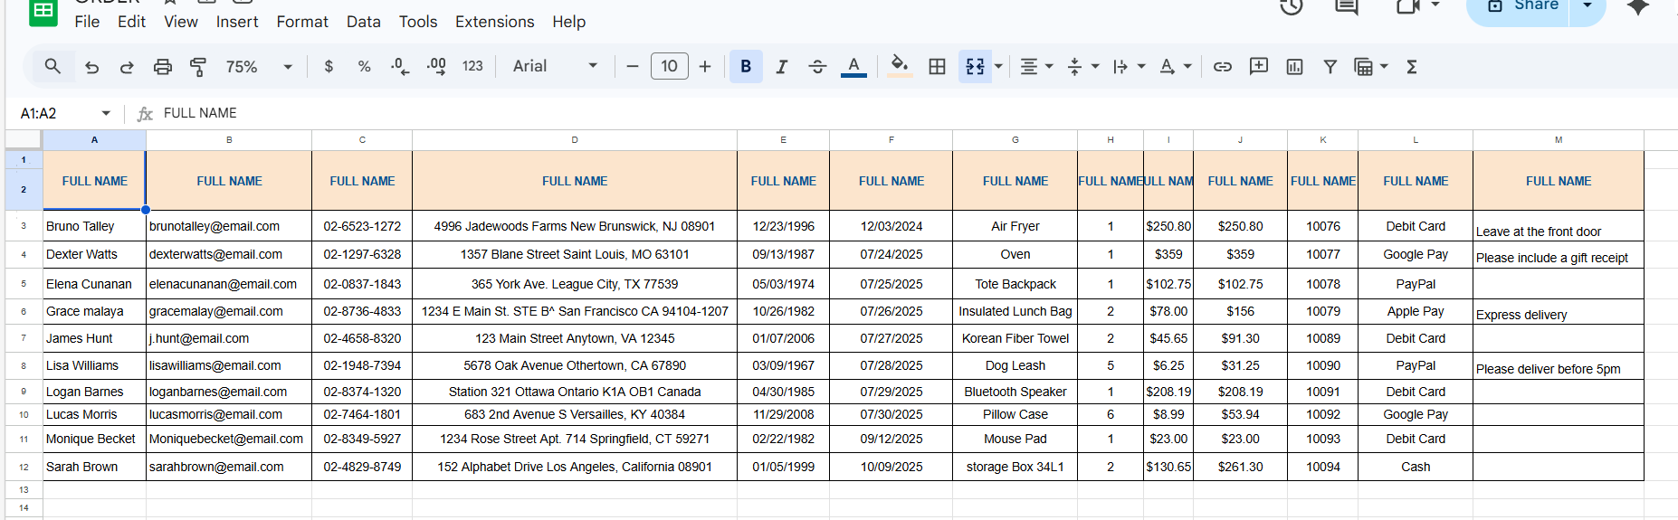Click the Gemini sparkle icon
This screenshot has width=1678, height=520.
pyautogui.click(x=1638, y=6)
